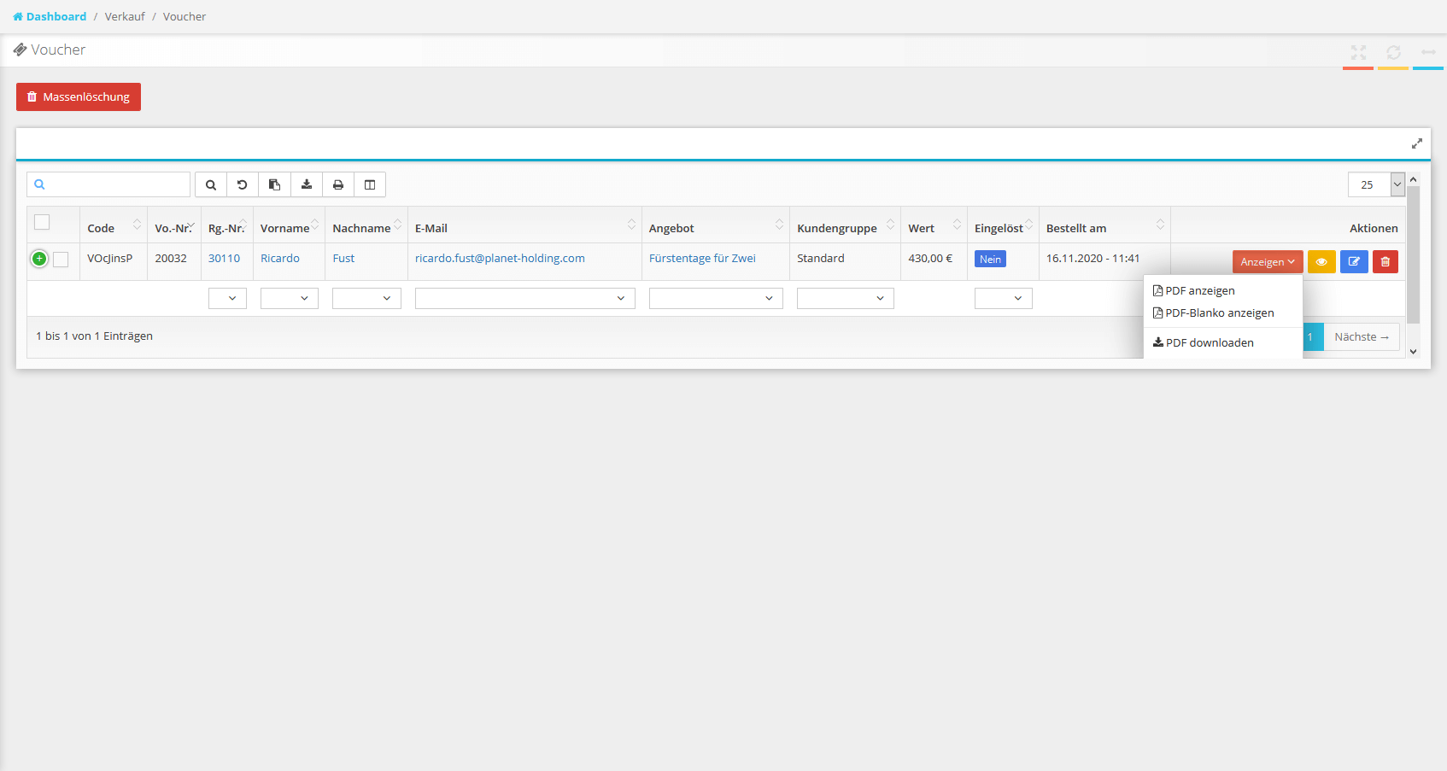1447x771 pixels.
Task: Expand row details with green plus icon
Action: [39, 259]
